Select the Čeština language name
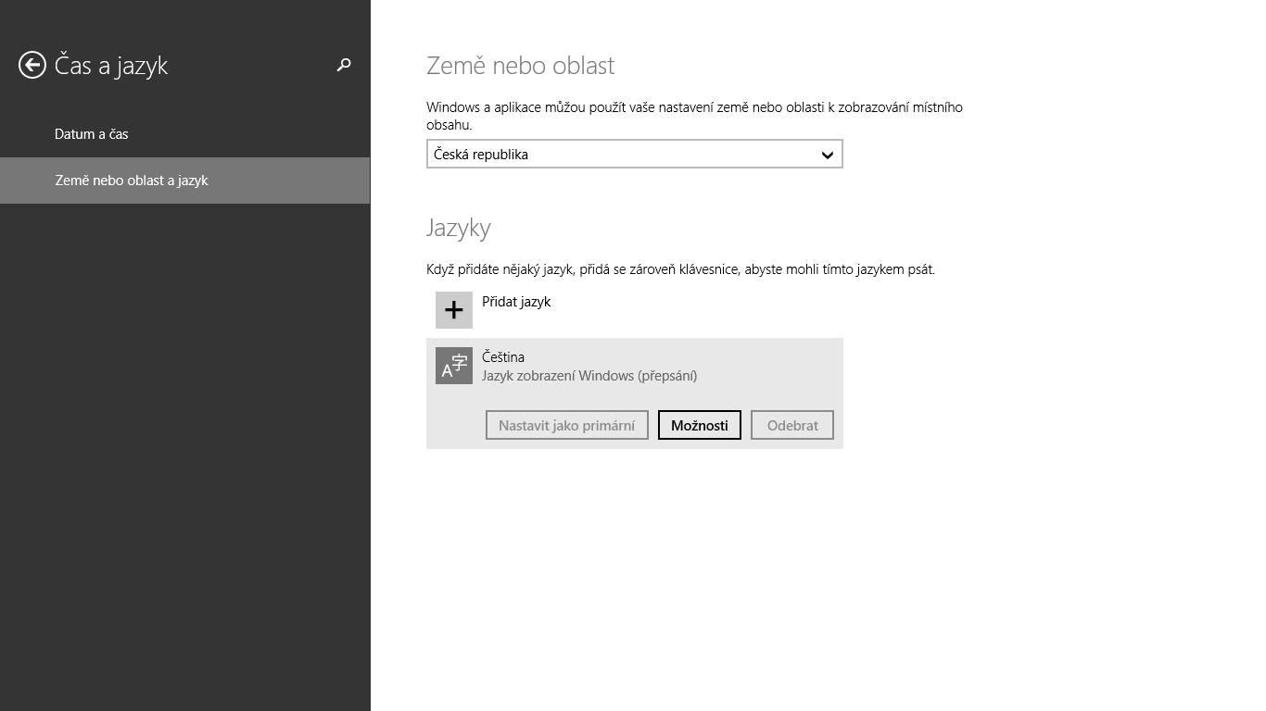 (x=503, y=356)
